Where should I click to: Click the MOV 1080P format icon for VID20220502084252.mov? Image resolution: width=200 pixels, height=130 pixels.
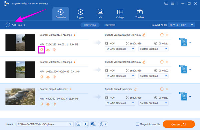pyautogui.click(x=183, y=69)
